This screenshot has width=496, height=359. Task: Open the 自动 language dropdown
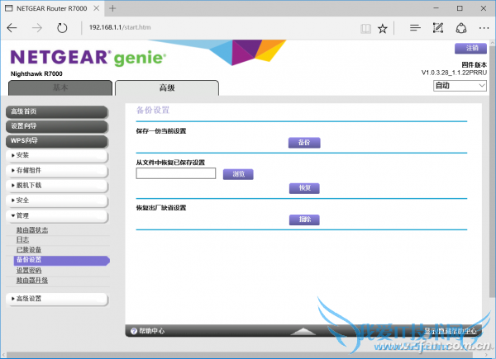pyautogui.click(x=460, y=86)
